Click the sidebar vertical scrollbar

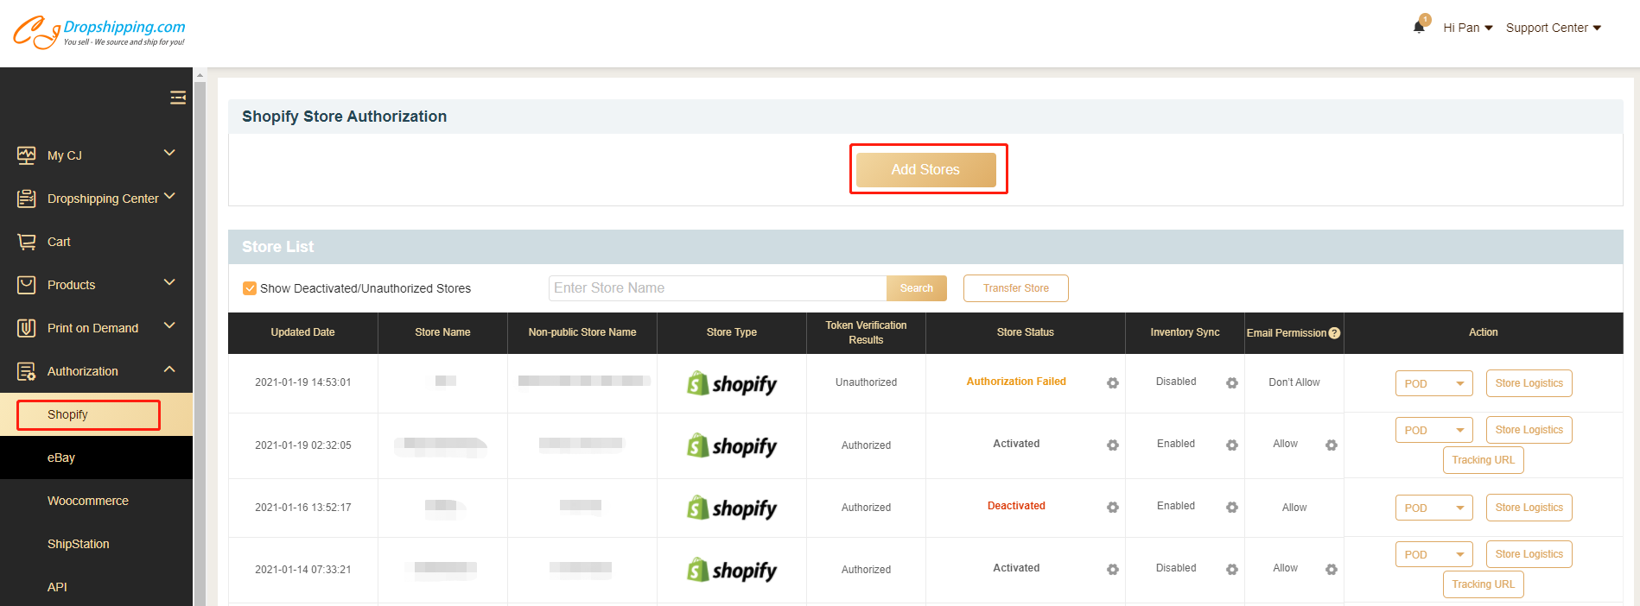[x=200, y=345]
